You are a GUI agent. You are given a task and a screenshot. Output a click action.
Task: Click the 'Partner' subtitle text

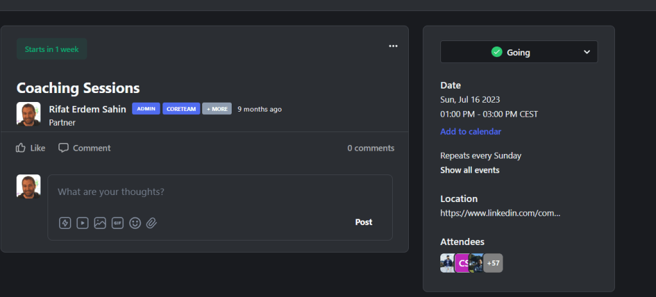point(62,123)
